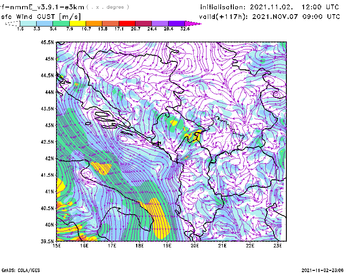This screenshot has width=353, height=273.
Task: Click the coral 13.8–17.1 legend swatch
Action: [111, 23]
